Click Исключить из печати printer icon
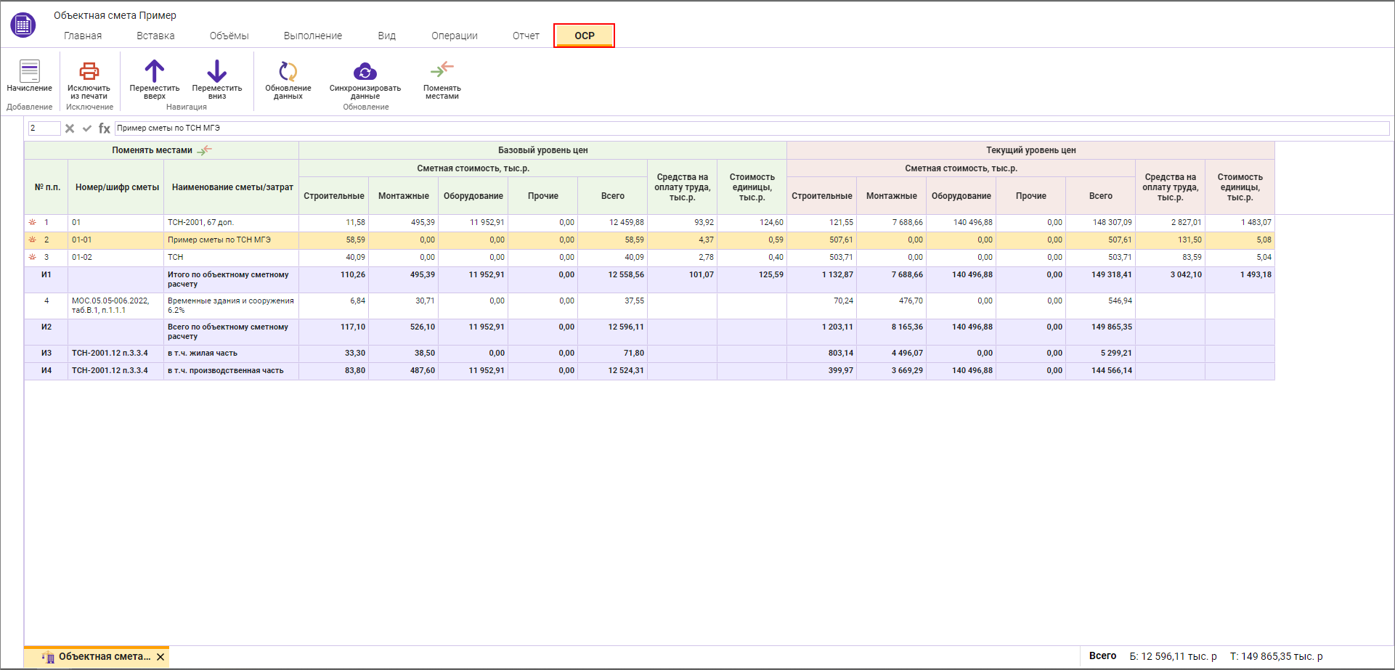This screenshot has width=1395, height=670. tap(89, 70)
